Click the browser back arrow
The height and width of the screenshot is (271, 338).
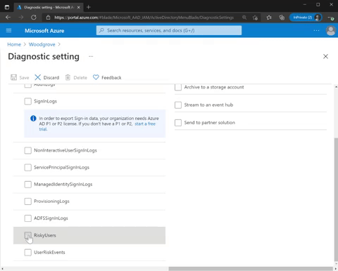point(8,18)
